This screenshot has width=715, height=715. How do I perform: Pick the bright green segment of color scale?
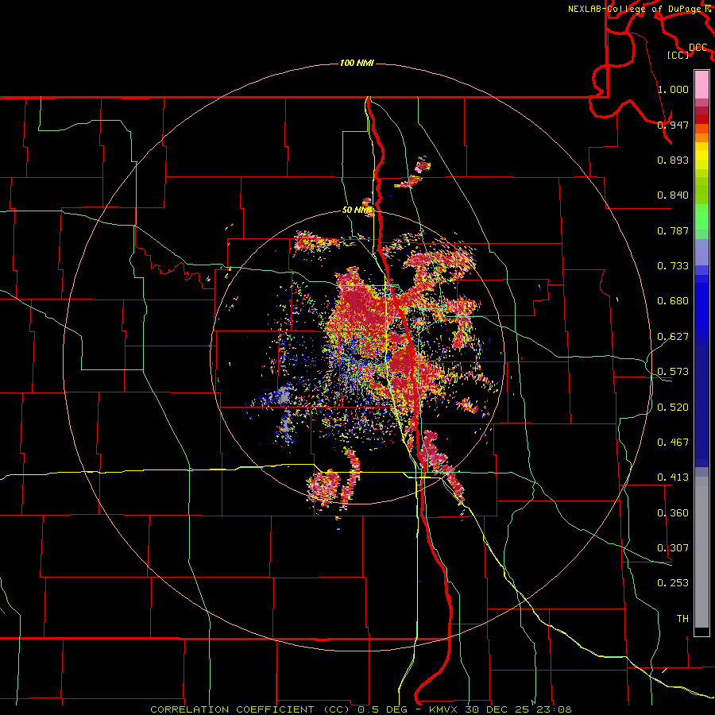pyautogui.click(x=701, y=217)
